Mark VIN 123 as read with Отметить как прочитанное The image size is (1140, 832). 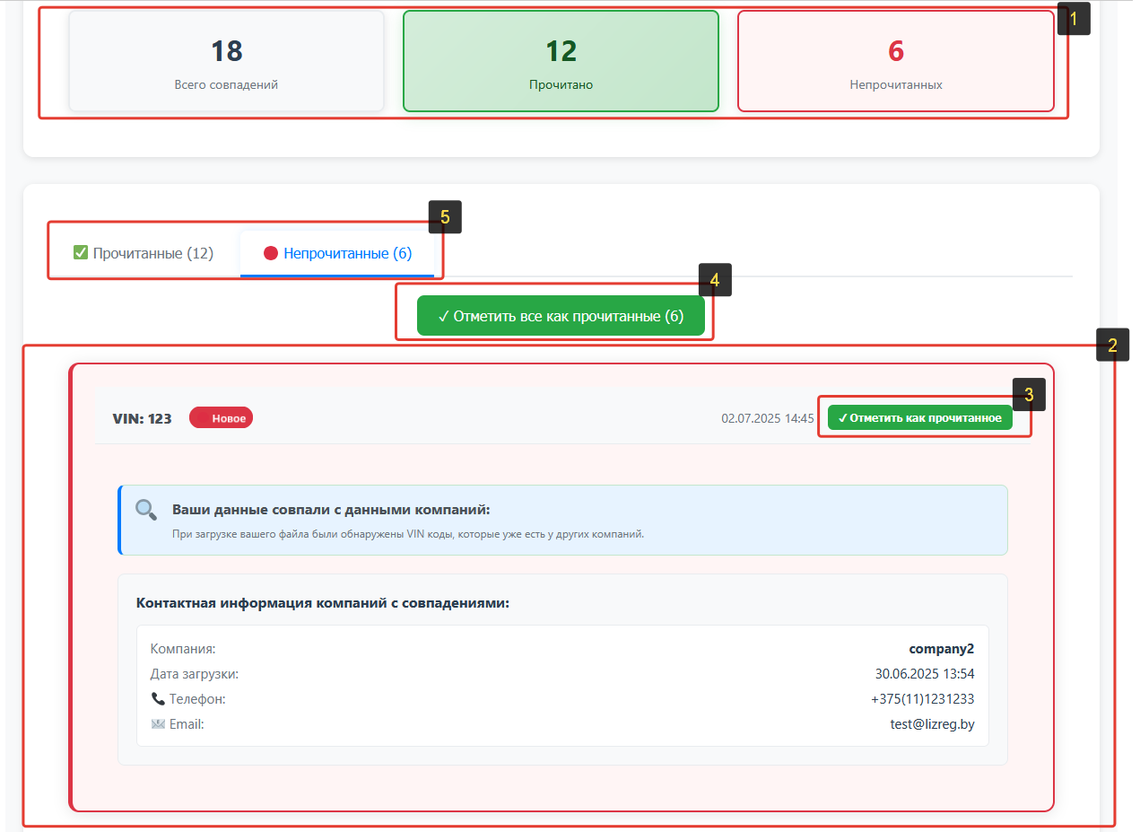tap(919, 418)
